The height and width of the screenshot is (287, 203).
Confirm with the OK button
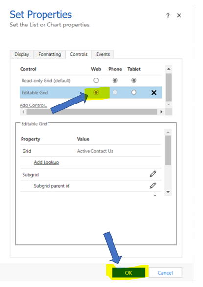[129, 273]
